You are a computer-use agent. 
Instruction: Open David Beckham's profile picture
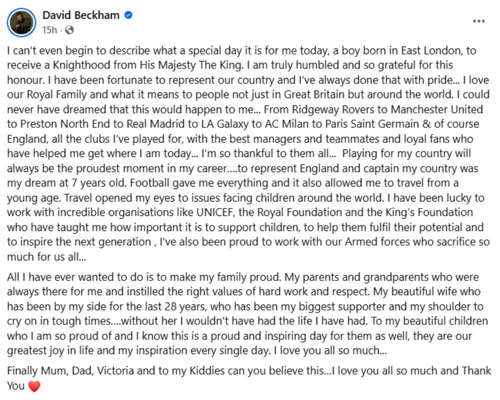click(21, 22)
